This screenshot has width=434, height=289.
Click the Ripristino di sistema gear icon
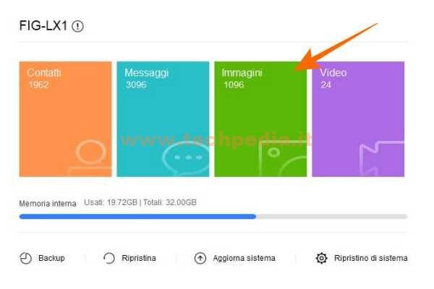click(x=321, y=259)
